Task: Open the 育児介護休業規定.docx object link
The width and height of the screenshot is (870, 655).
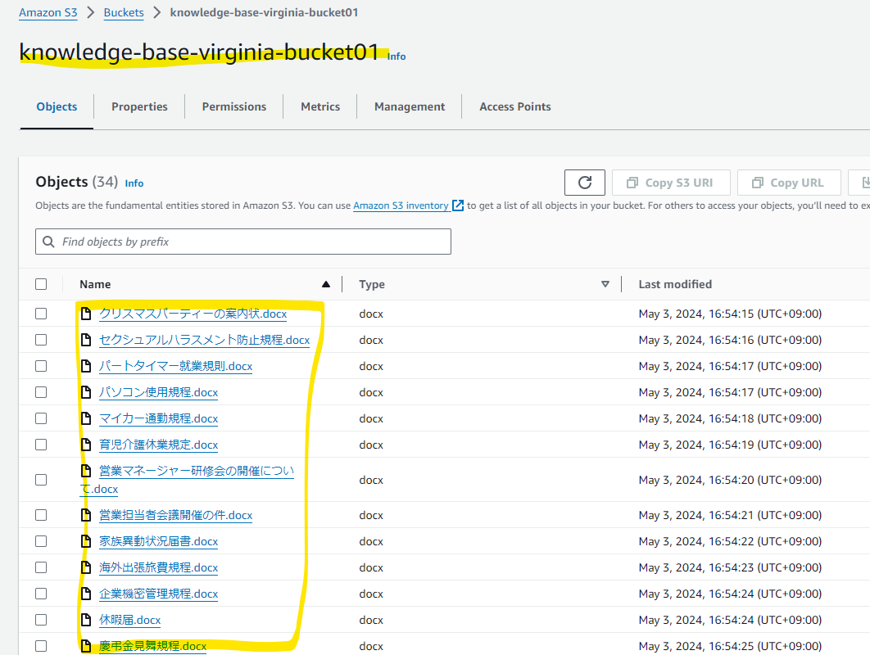Action: pos(159,445)
